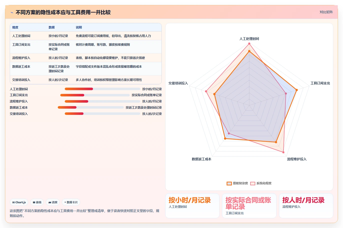This screenshot has width=343, height=228.
Task: Click the description starting 字段错配或文件版本混乱
Action: tap(109, 67)
